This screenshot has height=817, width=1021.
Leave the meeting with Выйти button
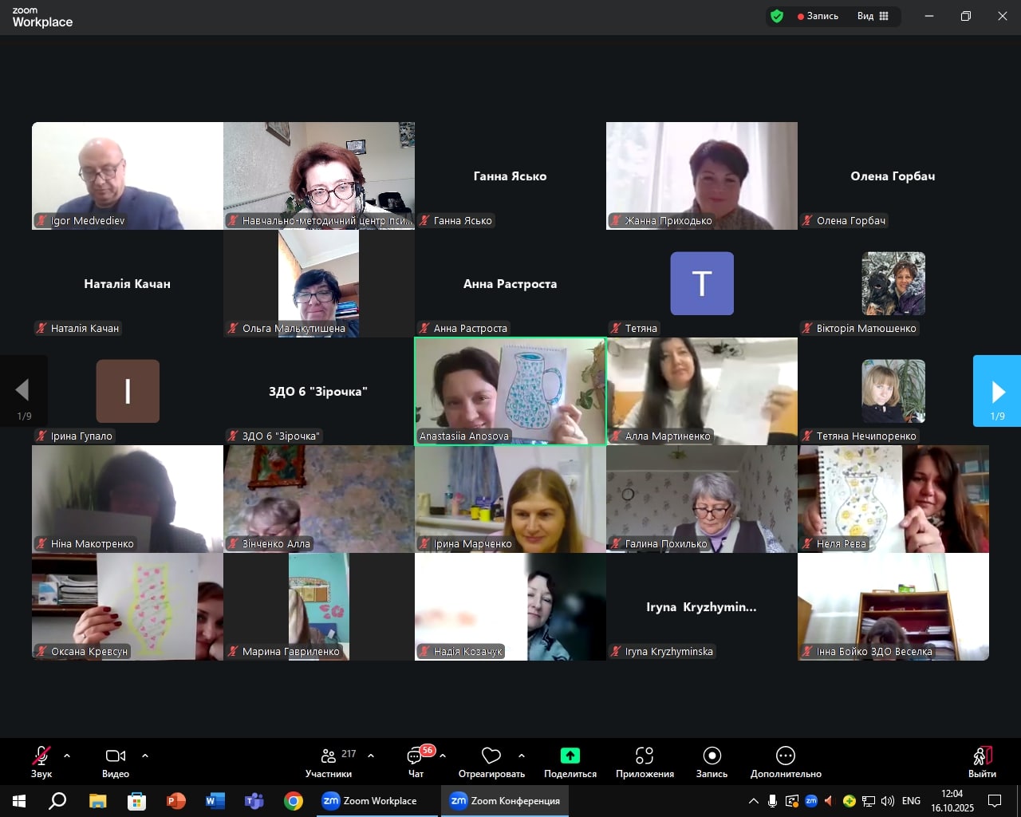(x=982, y=762)
